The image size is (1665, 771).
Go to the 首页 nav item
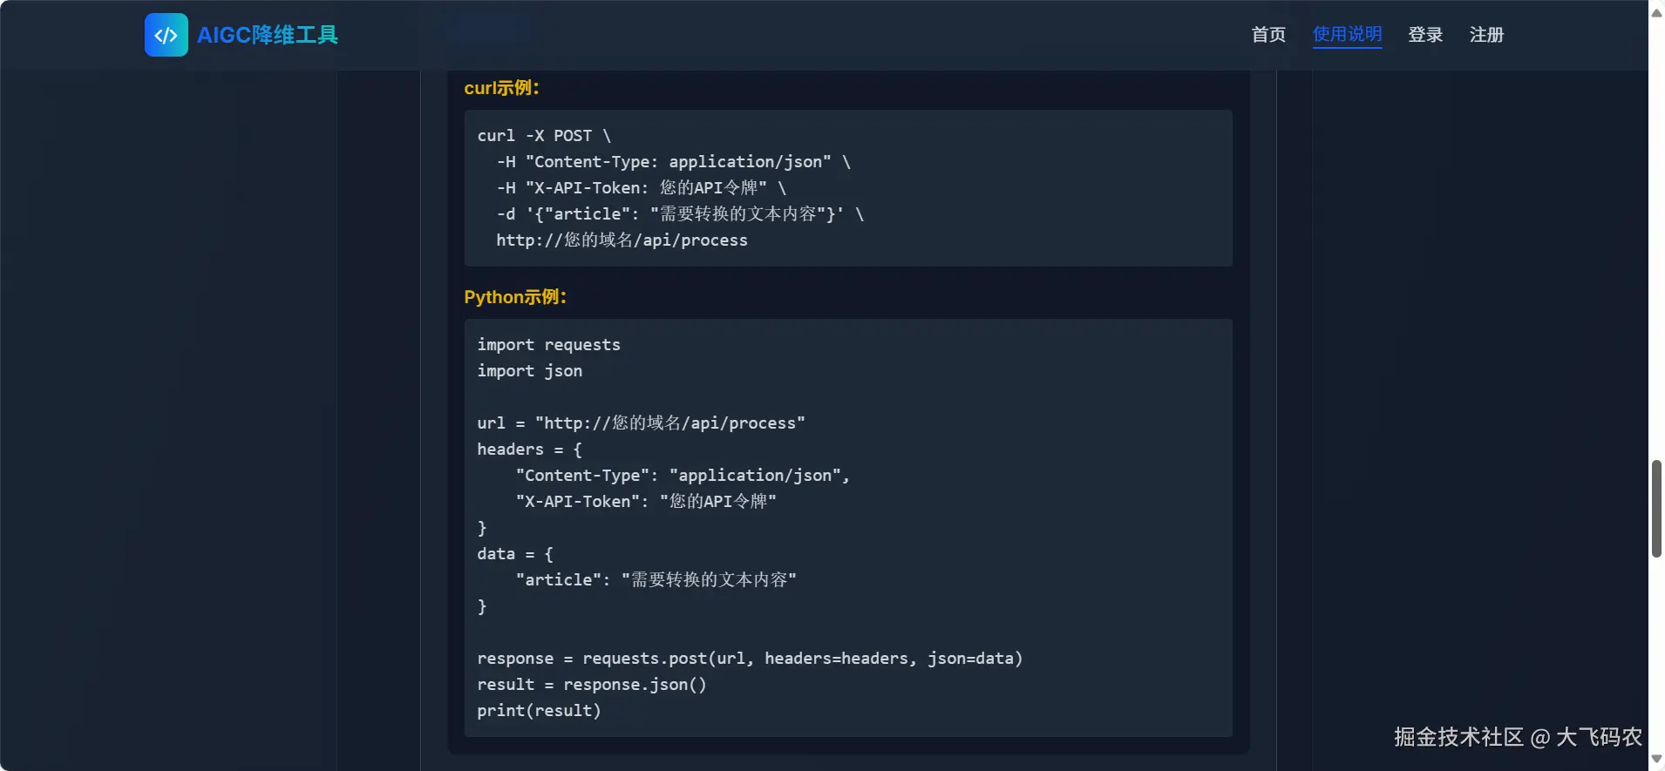click(x=1268, y=35)
